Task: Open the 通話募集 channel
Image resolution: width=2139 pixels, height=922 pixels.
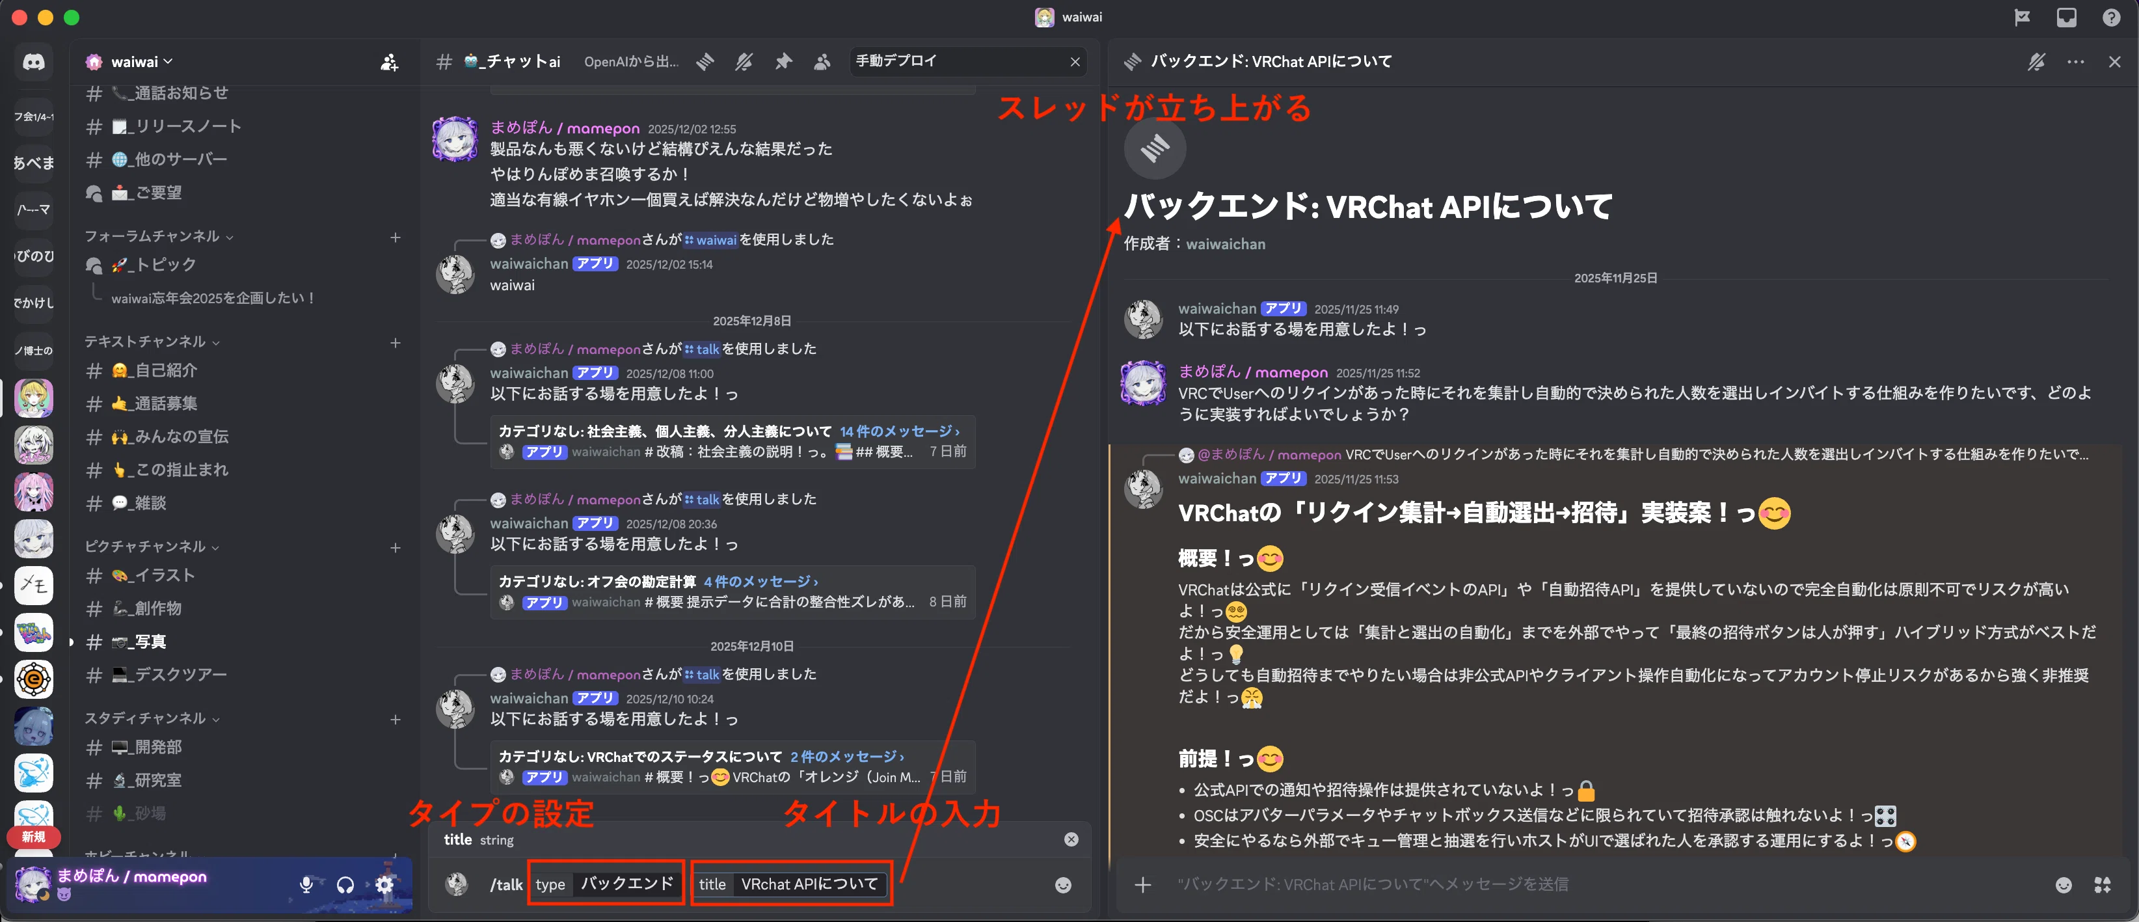Action: (x=243, y=403)
